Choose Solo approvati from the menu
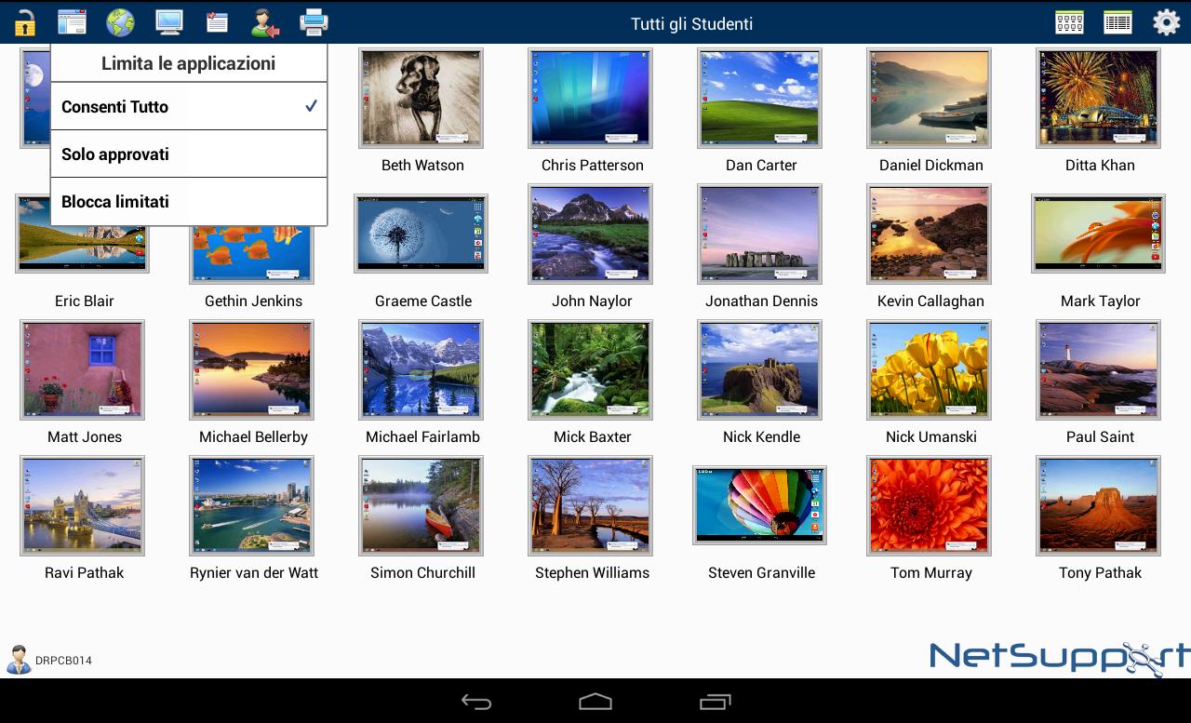1191x723 pixels. pos(189,154)
